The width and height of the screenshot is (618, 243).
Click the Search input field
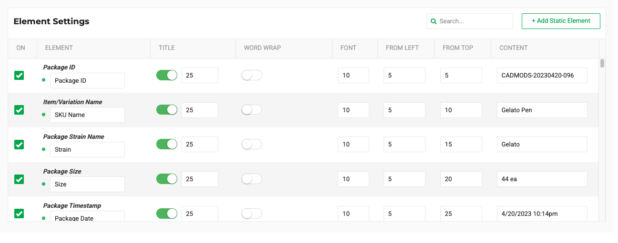pos(474,21)
